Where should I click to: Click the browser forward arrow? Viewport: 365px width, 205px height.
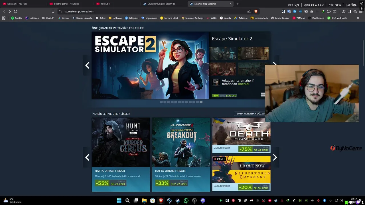(10, 11)
